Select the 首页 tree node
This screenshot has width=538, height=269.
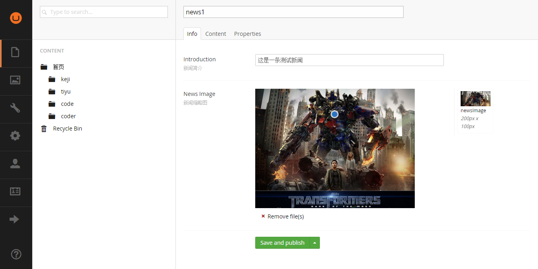click(59, 67)
